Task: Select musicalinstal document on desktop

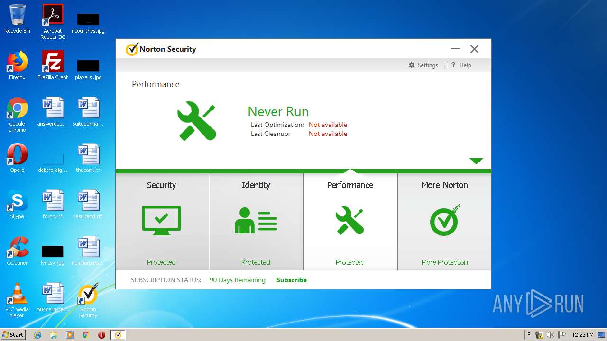Action: click(53, 297)
